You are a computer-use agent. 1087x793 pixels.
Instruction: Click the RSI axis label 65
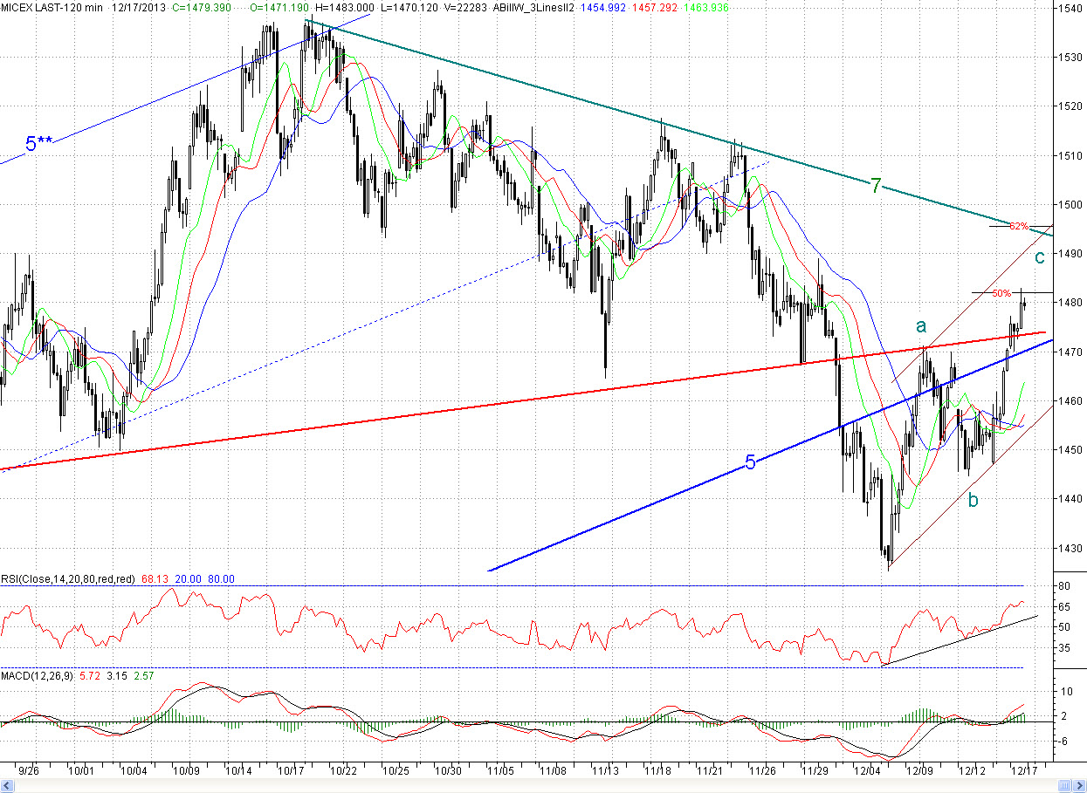coord(1064,606)
